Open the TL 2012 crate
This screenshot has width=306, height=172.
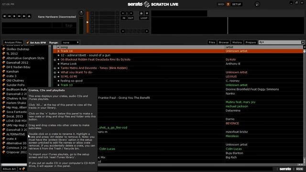coord(12,54)
